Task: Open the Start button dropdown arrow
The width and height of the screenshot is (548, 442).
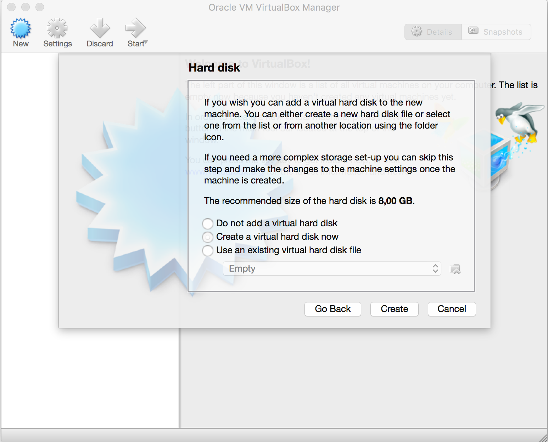Action: [146, 42]
